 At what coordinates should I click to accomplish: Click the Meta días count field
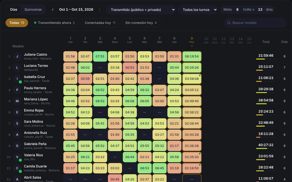[260, 10]
